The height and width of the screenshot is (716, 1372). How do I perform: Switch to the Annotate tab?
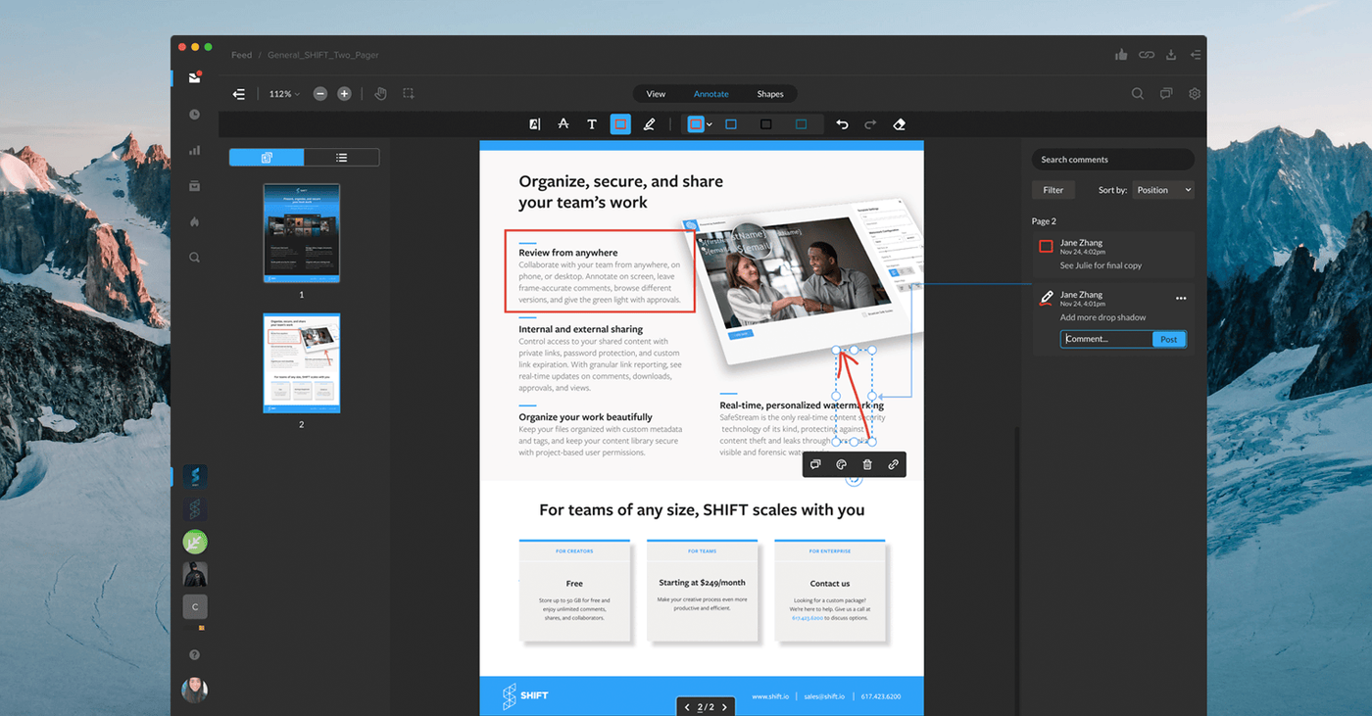click(x=711, y=94)
